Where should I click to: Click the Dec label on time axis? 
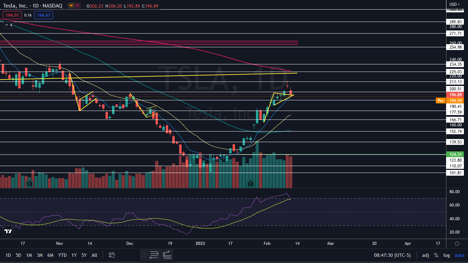coord(130,243)
